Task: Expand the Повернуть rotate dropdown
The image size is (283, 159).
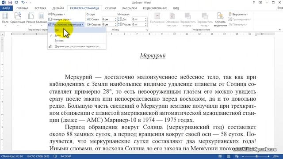Action: click(x=238, y=24)
